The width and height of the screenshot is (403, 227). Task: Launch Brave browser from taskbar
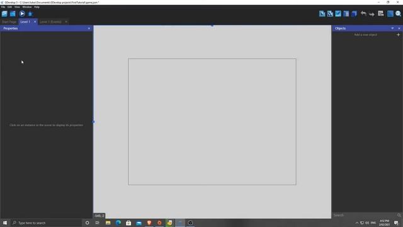[149, 223]
